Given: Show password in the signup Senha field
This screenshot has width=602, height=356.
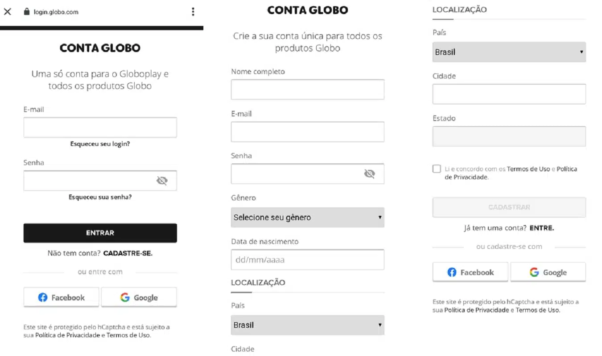Looking at the screenshot, I should [369, 174].
